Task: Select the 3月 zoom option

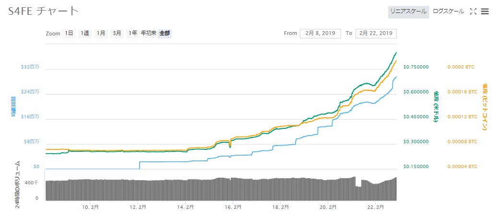Action: pos(117,34)
